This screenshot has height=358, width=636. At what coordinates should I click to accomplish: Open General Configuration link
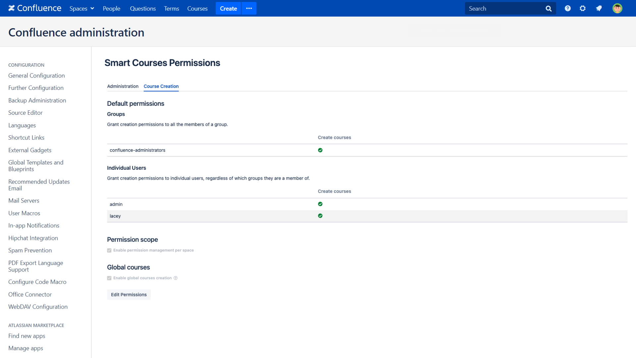[36, 76]
